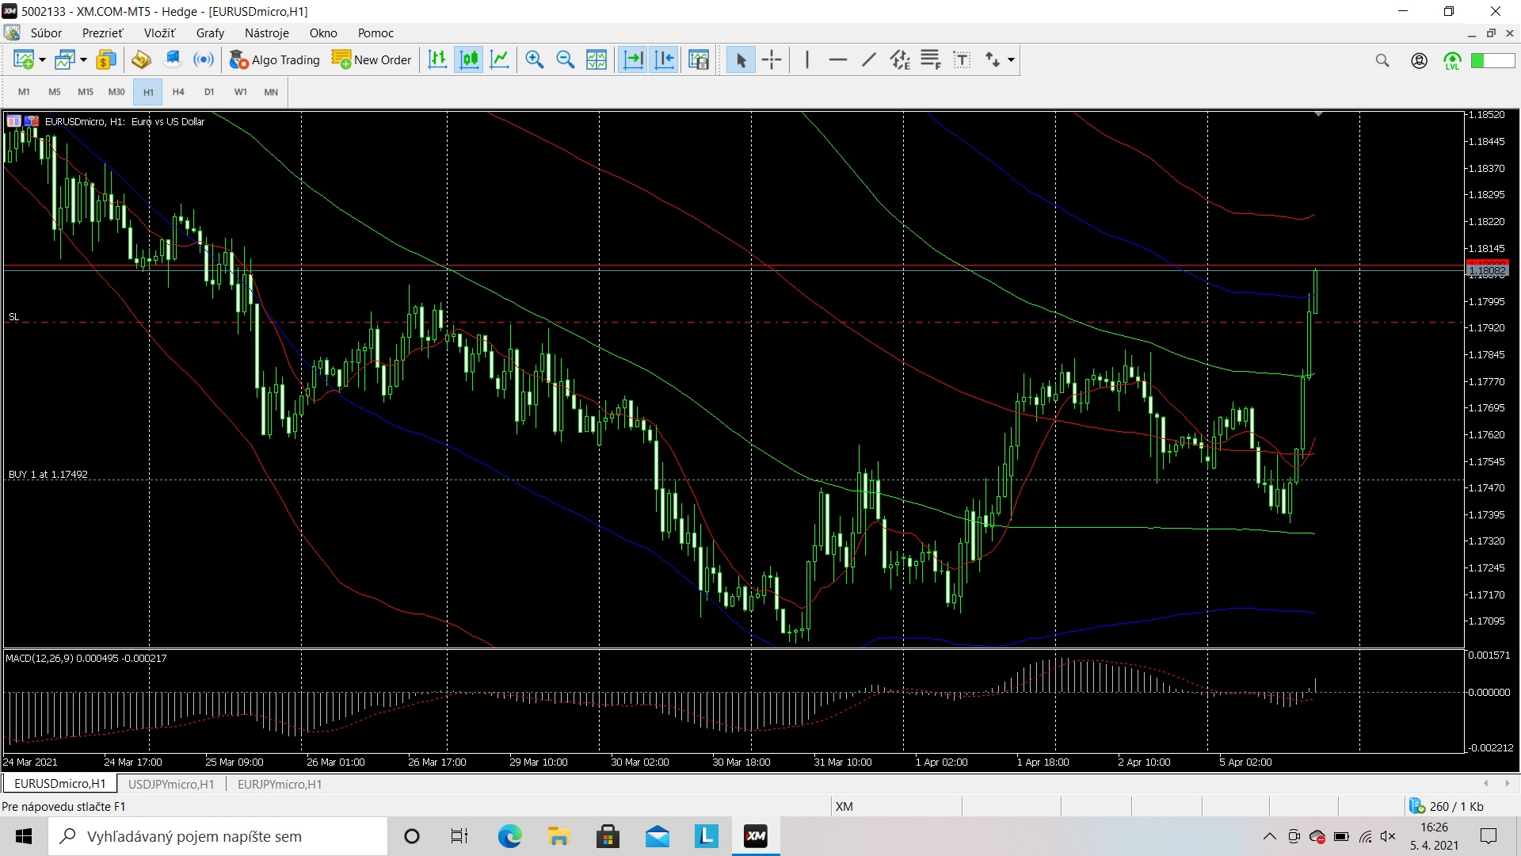Select the D1 timeframe
The width and height of the screenshot is (1521, 856).
point(209,92)
